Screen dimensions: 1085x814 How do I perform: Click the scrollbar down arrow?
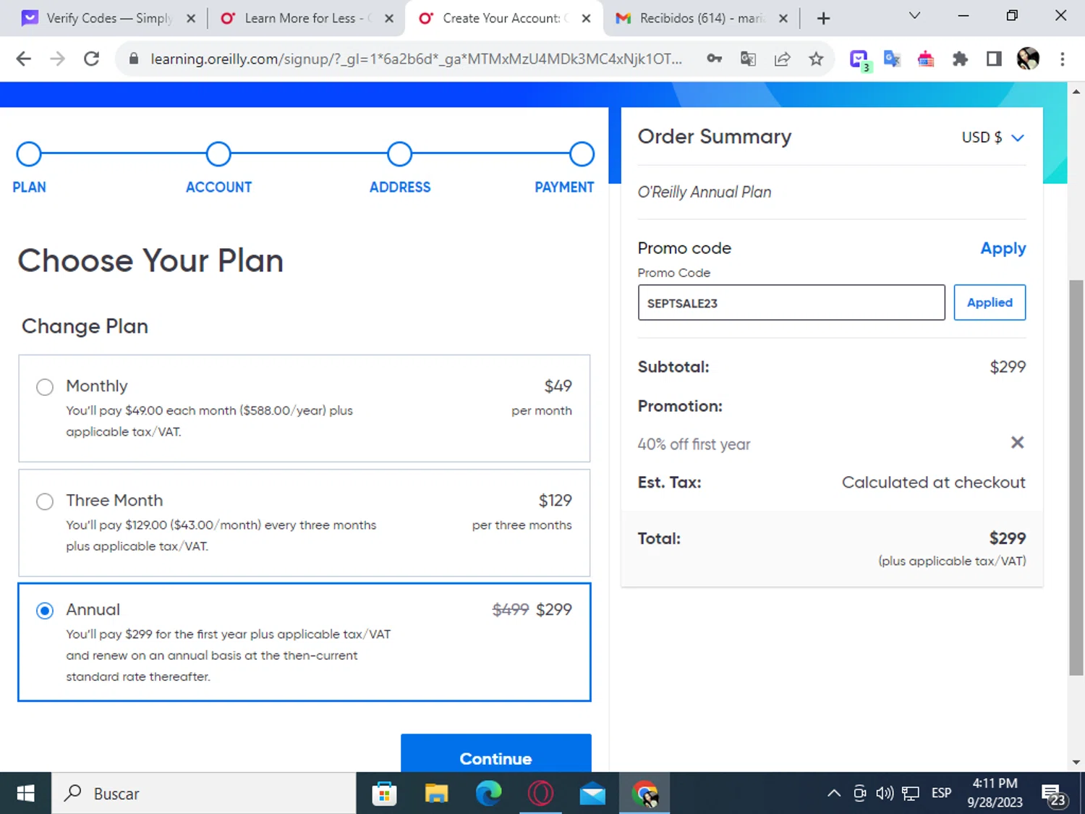click(1076, 762)
